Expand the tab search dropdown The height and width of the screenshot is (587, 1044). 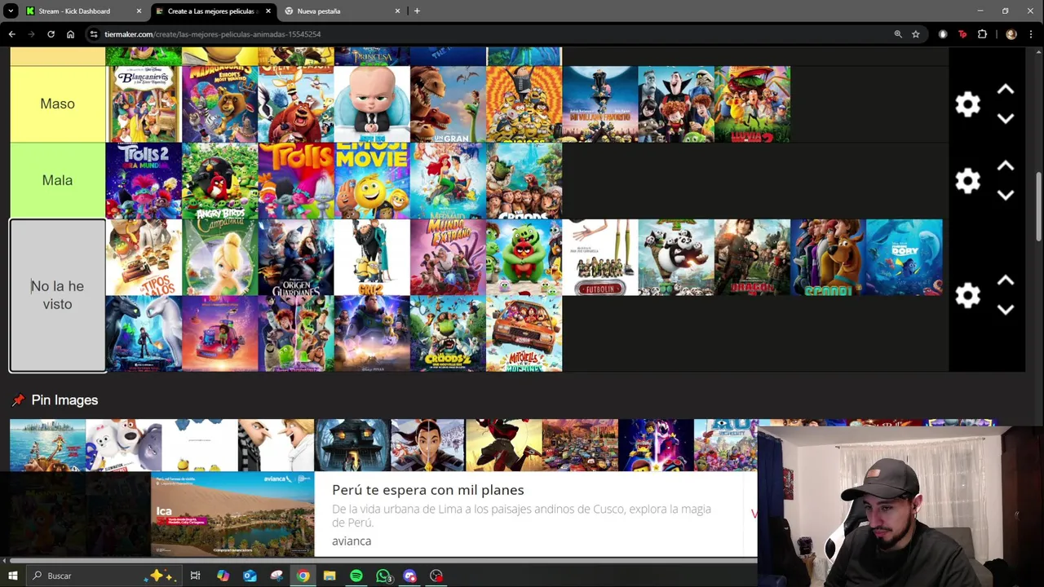click(11, 11)
